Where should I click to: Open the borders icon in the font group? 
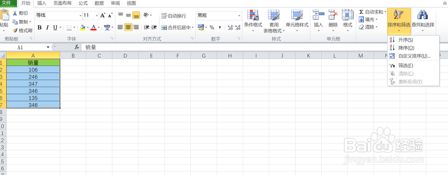point(69,28)
